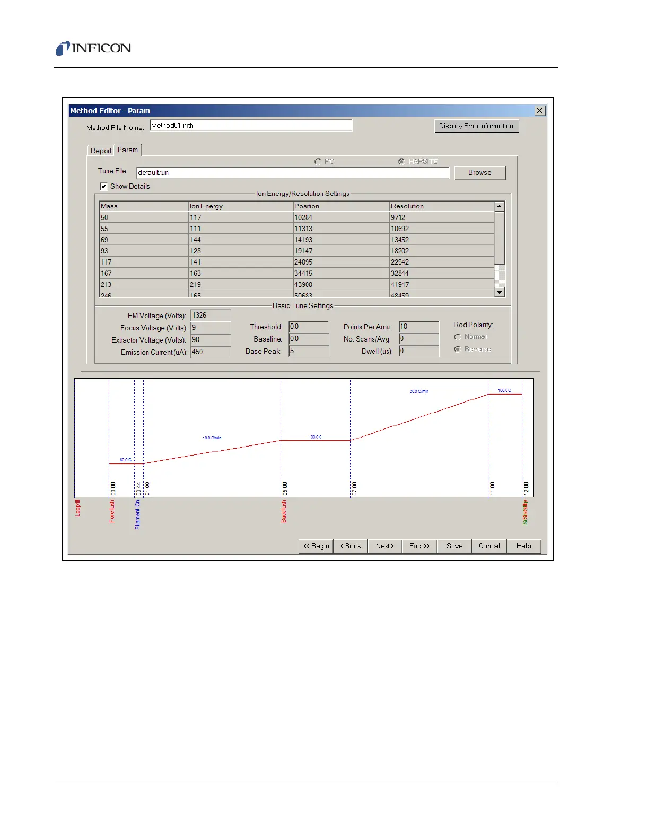Select mass 213 row cell
The width and height of the screenshot is (648, 840).
tap(144, 284)
